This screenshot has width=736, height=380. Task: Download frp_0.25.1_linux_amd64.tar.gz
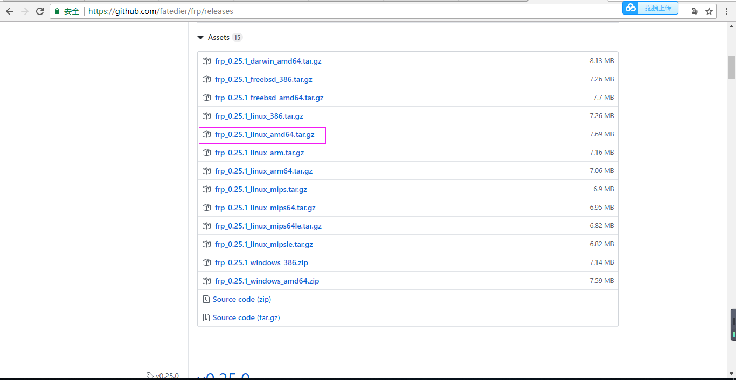click(x=265, y=134)
